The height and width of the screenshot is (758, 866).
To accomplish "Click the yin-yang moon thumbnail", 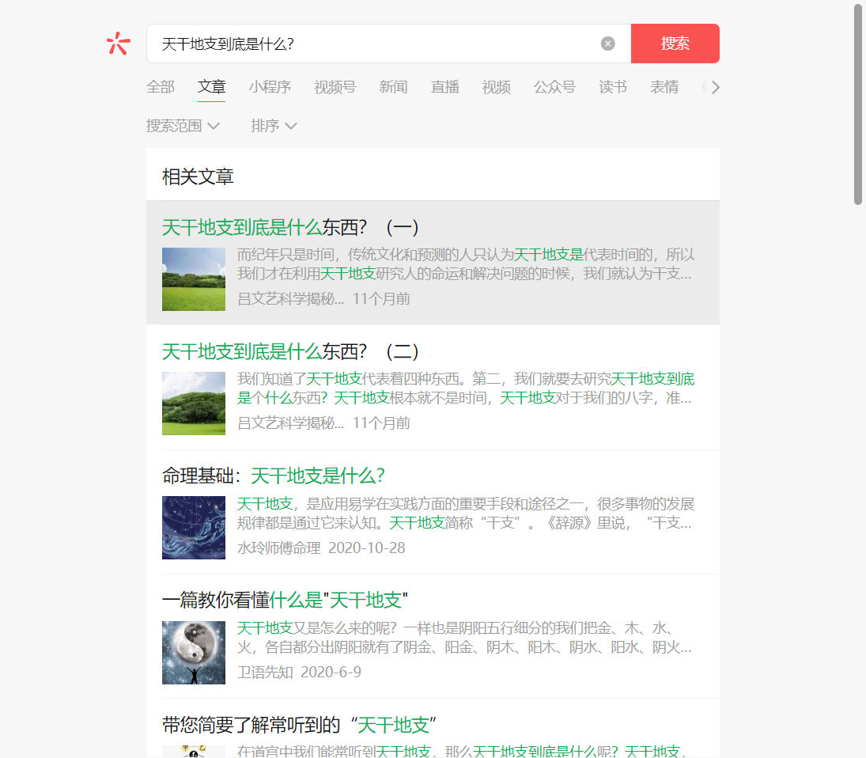I will [x=193, y=653].
